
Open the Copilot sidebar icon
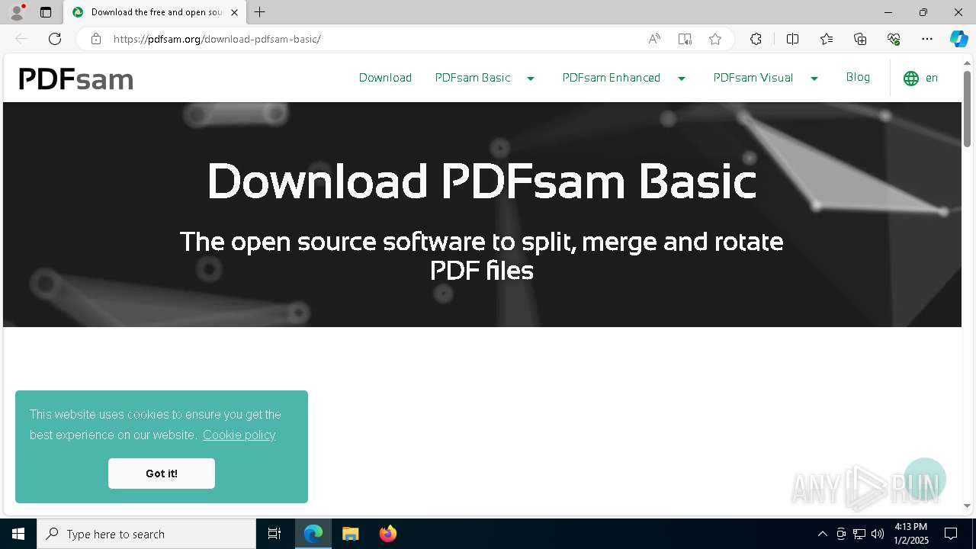pyautogui.click(x=958, y=39)
